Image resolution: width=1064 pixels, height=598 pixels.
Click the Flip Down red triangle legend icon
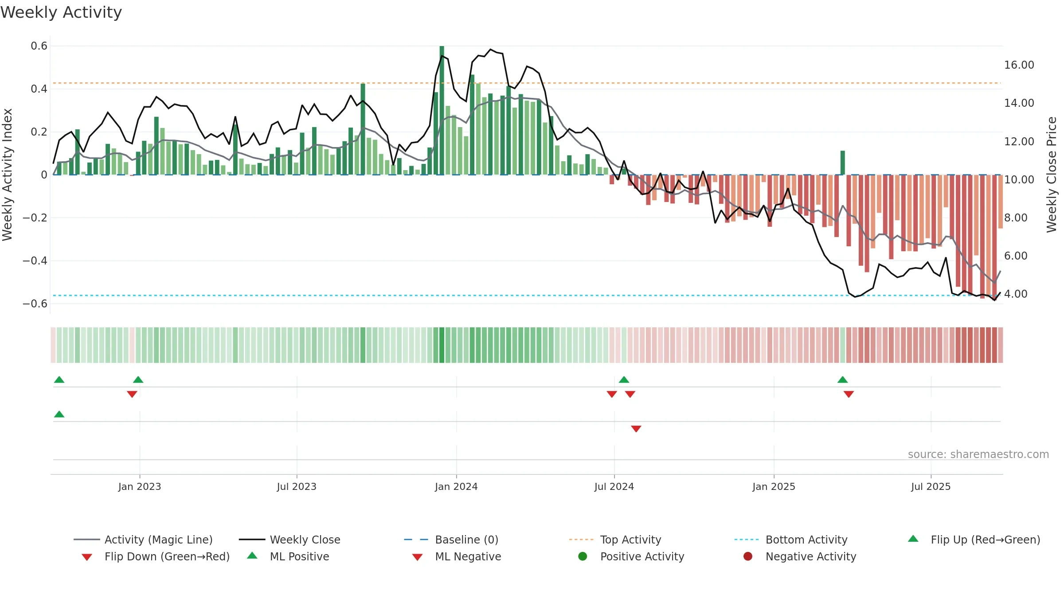[87, 557]
